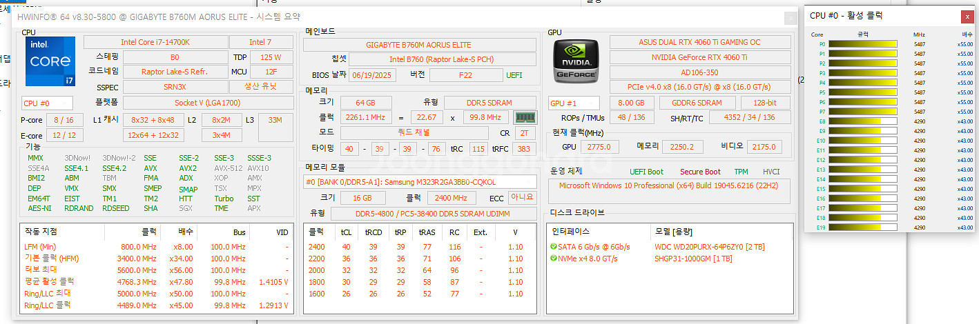Click the F22 BIOS version field

[x=466, y=74]
